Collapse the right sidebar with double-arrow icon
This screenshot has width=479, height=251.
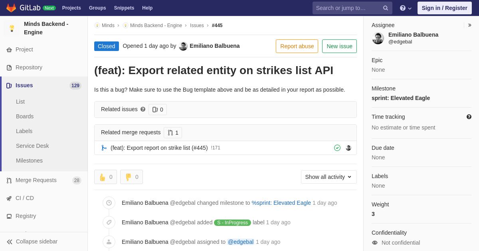tap(469, 25)
